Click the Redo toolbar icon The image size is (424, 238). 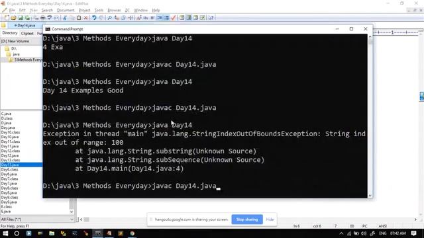click(x=101, y=18)
